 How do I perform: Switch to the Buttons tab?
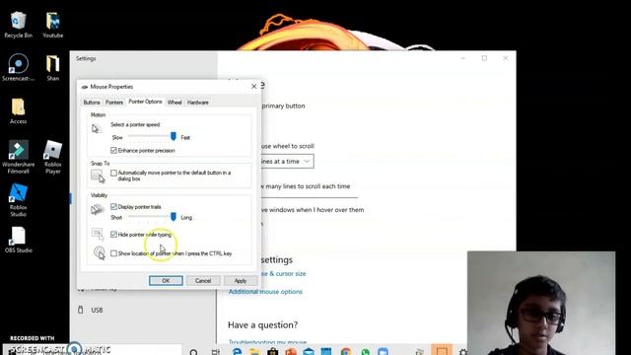tap(92, 103)
